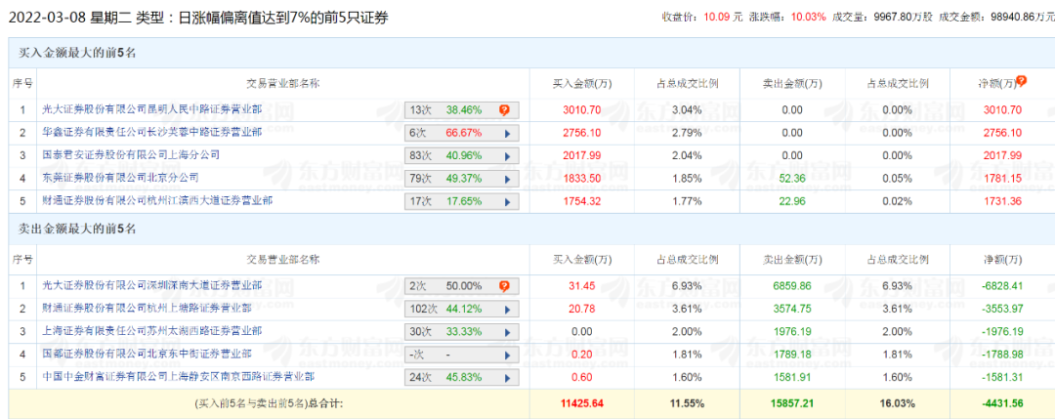Select total net amount -4431.56
Screen dimensions: 1055x419
(1002, 403)
